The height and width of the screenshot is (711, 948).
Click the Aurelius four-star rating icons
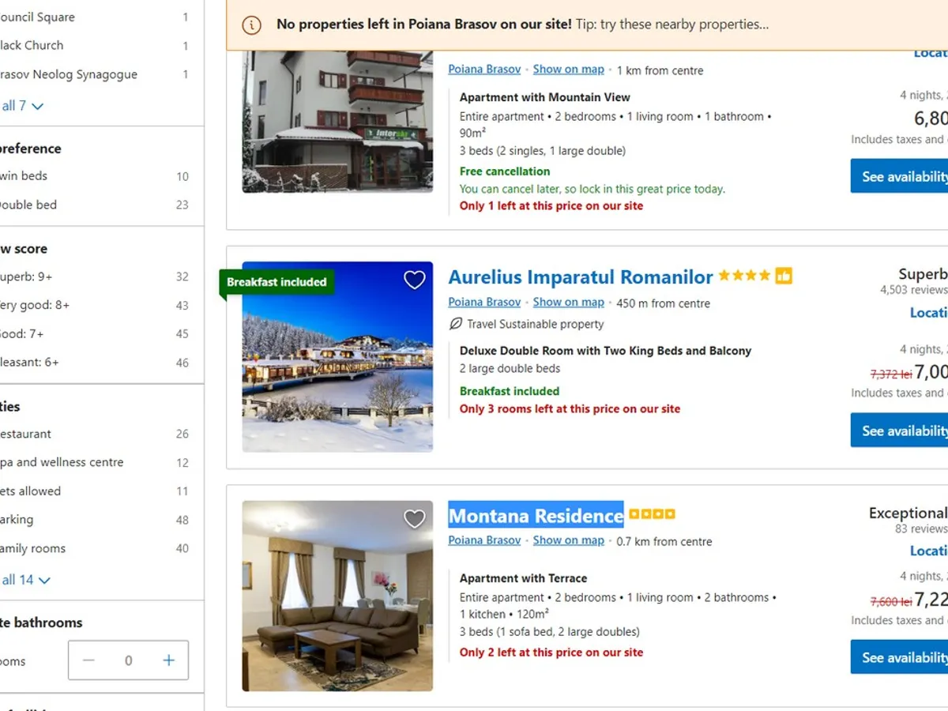744,276
